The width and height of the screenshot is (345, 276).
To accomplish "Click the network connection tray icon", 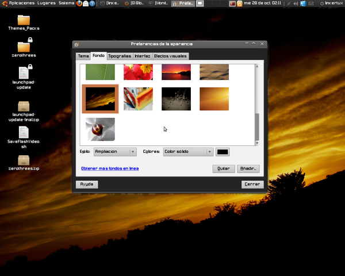I will 289,3.
